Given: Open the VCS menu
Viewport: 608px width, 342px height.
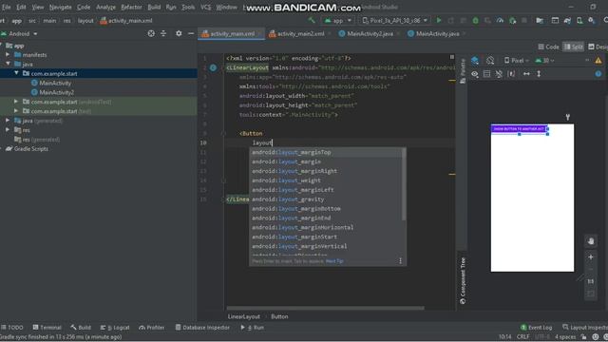Looking at the screenshot, I should point(205,7).
